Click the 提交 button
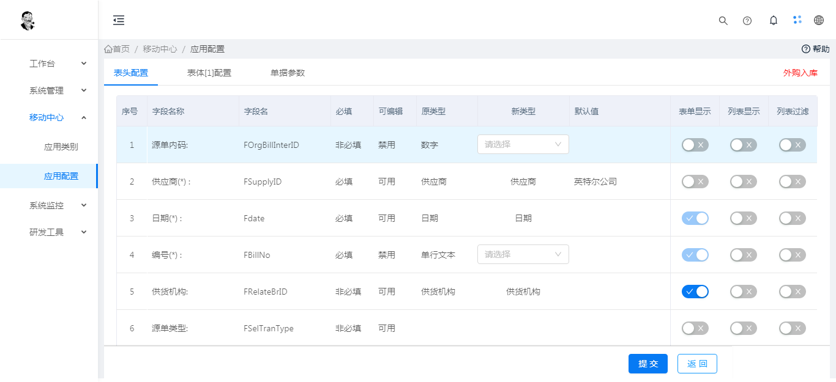The image size is (836, 382). click(648, 364)
